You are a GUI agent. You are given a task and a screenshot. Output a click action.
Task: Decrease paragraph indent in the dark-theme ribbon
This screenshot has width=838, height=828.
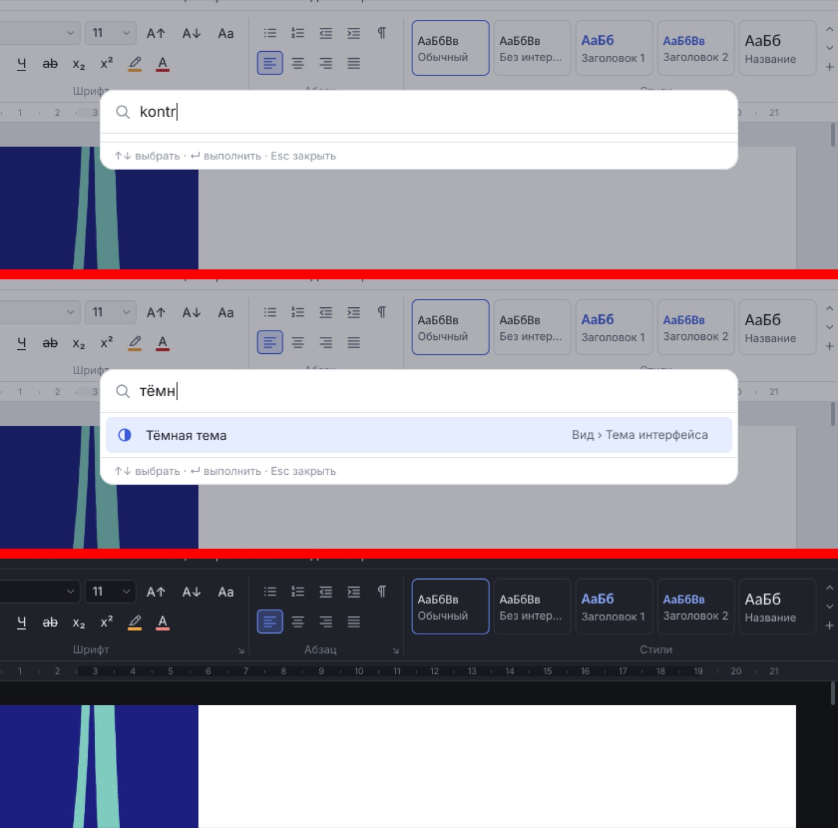(x=326, y=592)
